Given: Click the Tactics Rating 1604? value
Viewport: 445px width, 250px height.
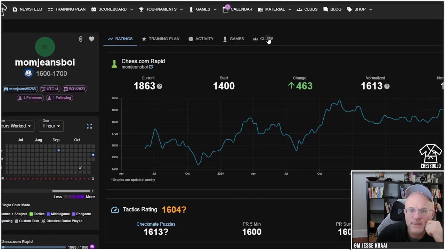Looking at the screenshot, I should 174,210.
